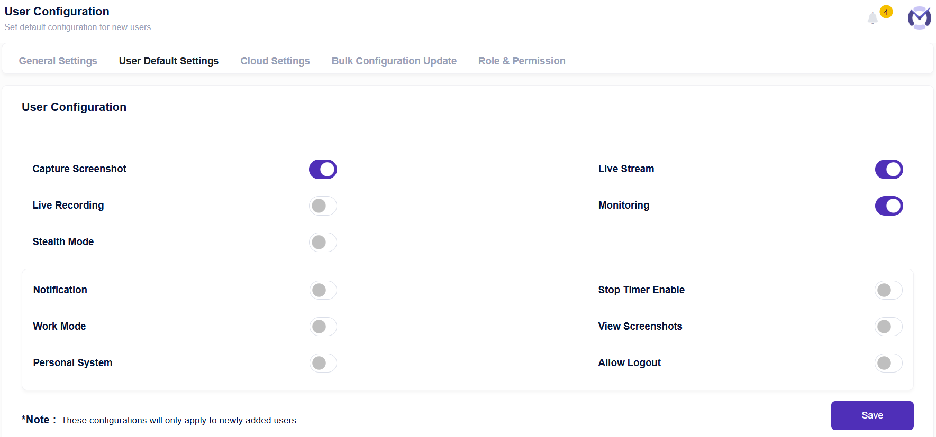Viewport: 936px width, 437px height.
Task: Click the View Screenshots label
Action: [x=640, y=327]
